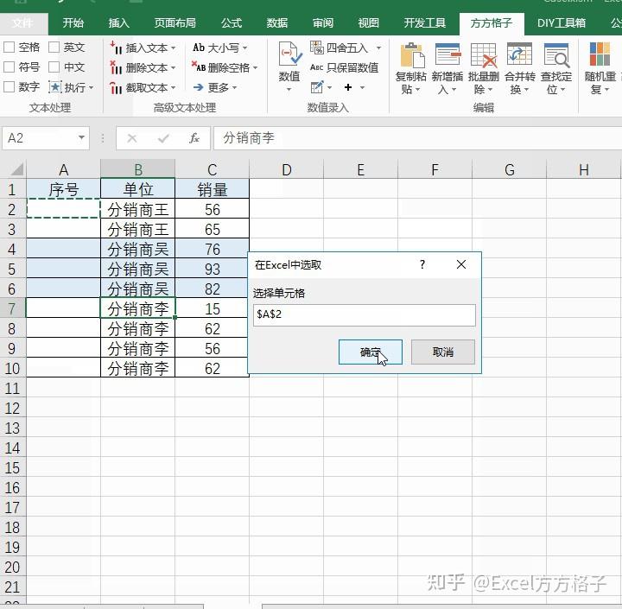Tick the 中文 checkbox

tap(54, 67)
